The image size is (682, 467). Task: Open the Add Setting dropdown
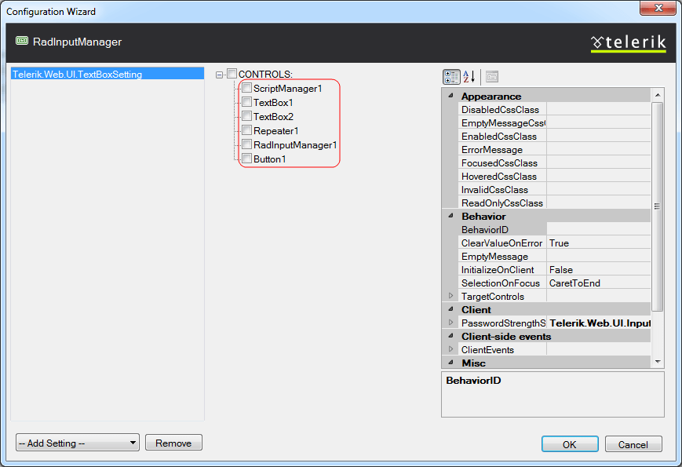pyautogui.click(x=78, y=443)
